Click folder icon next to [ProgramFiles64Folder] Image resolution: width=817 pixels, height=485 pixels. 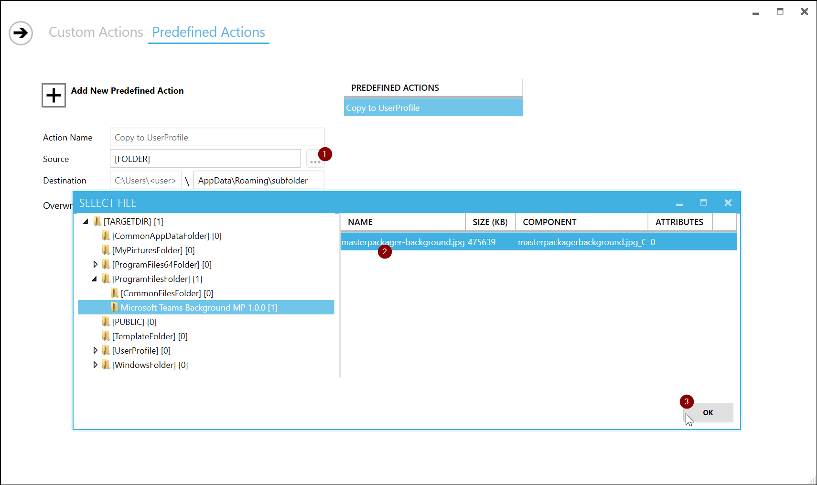106,264
